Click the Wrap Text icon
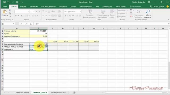The image size is (170, 95). pos(59,11)
